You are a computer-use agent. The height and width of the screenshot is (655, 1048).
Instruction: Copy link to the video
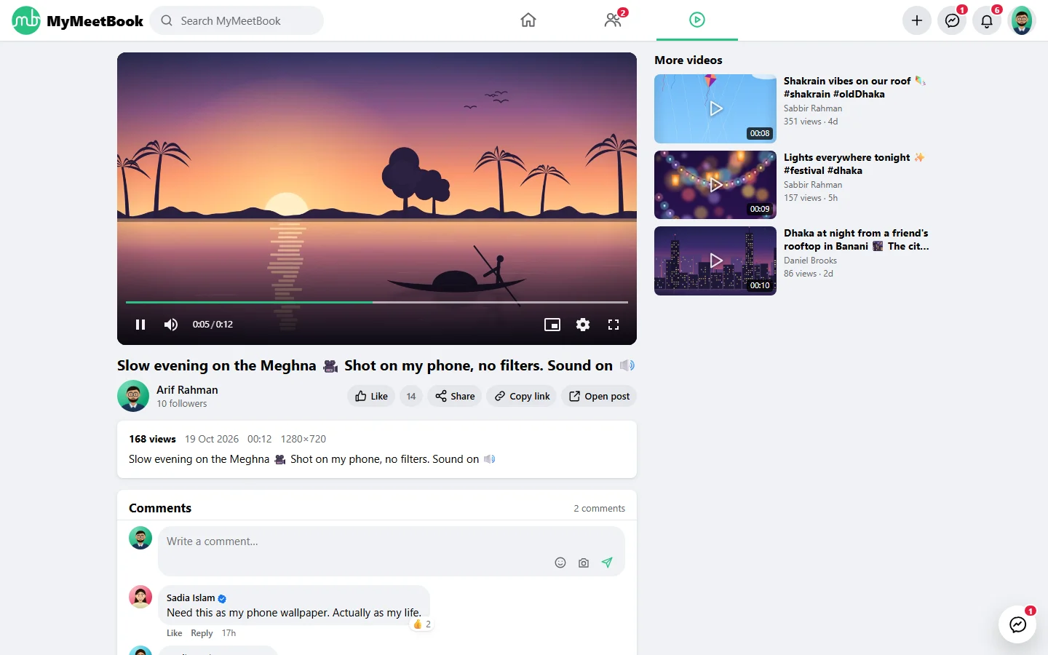[522, 396]
